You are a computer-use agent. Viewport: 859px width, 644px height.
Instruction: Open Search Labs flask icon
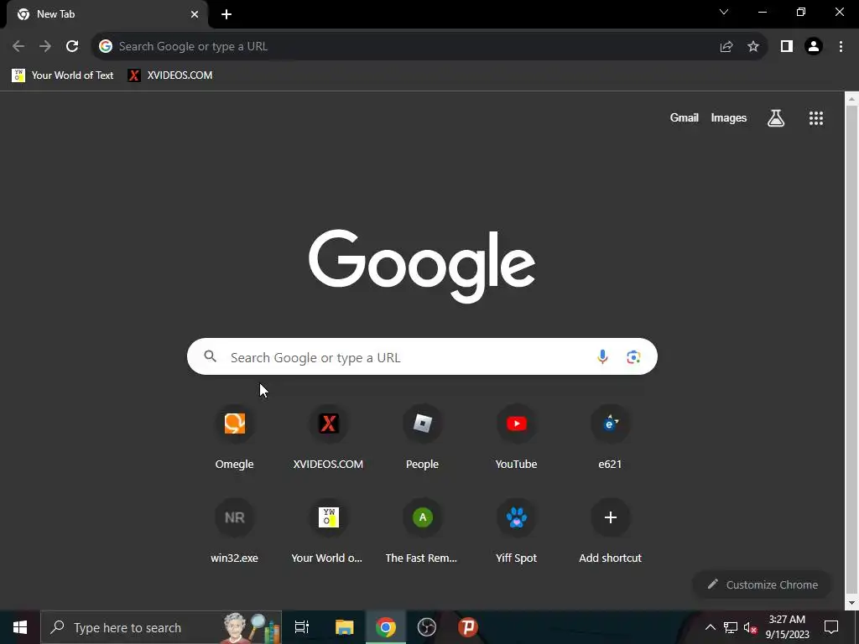tap(776, 118)
